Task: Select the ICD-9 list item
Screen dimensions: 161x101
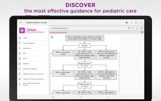Action: pyautogui.click(x=33, y=53)
